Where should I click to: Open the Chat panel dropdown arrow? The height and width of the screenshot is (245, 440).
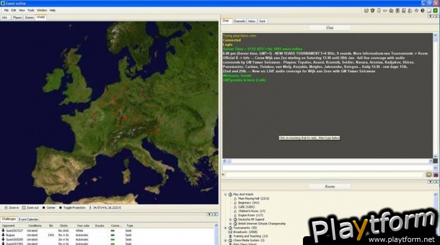coord(431,16)
